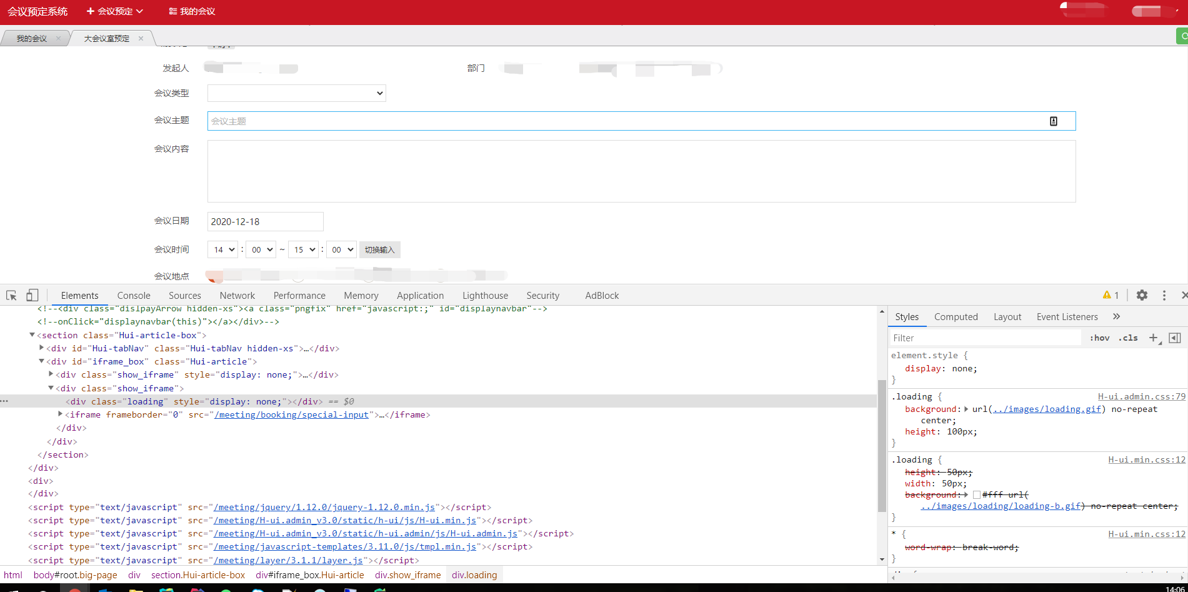Click the input method icon inside 会议主题 field
This screenshot has width=1188, height=592.
[x=1054, y=121]
